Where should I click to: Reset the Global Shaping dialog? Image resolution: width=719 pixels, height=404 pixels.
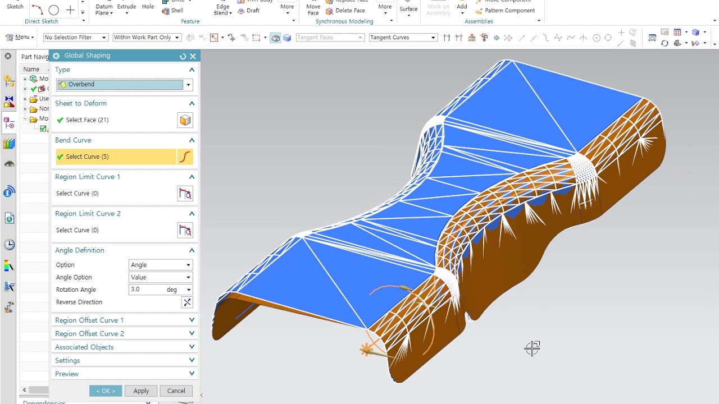coord(183,56)
